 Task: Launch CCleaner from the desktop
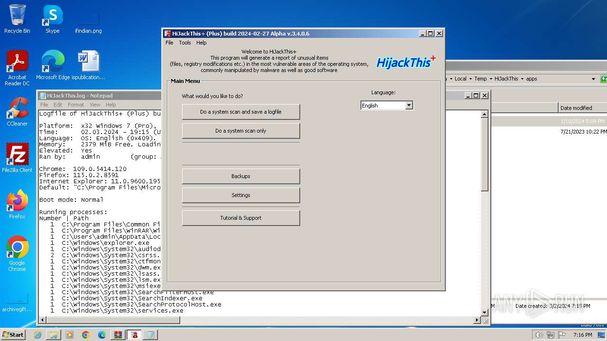point(17,112)
